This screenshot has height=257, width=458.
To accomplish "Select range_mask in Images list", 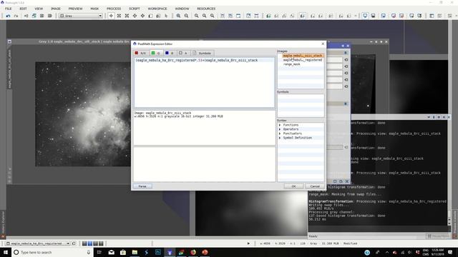I will [291, 64].
